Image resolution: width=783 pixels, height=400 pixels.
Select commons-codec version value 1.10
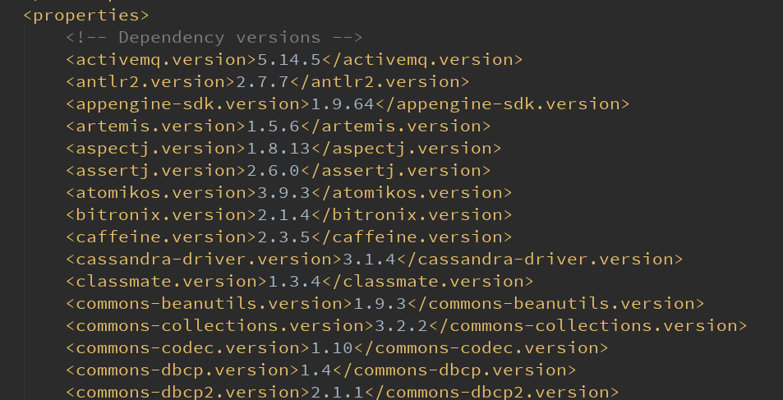click(332, 347)
